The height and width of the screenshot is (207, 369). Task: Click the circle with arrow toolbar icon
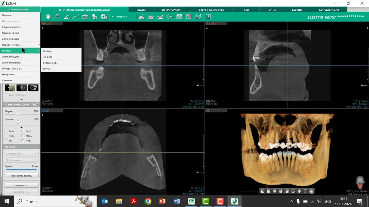click(170, 17)
